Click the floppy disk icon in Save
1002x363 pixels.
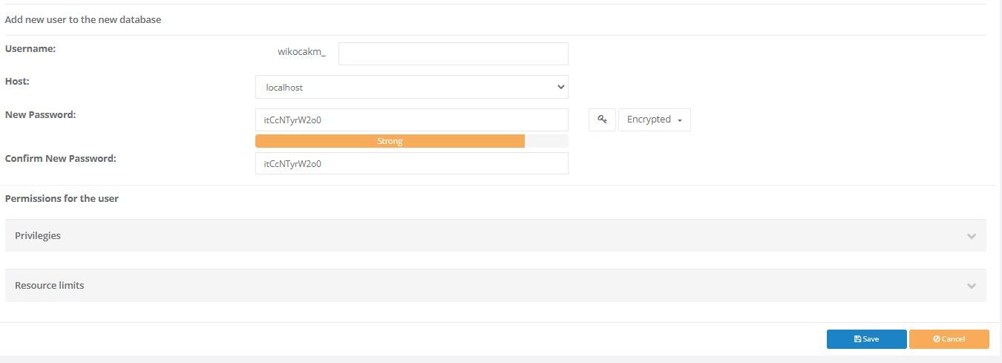tap(857, 339)
